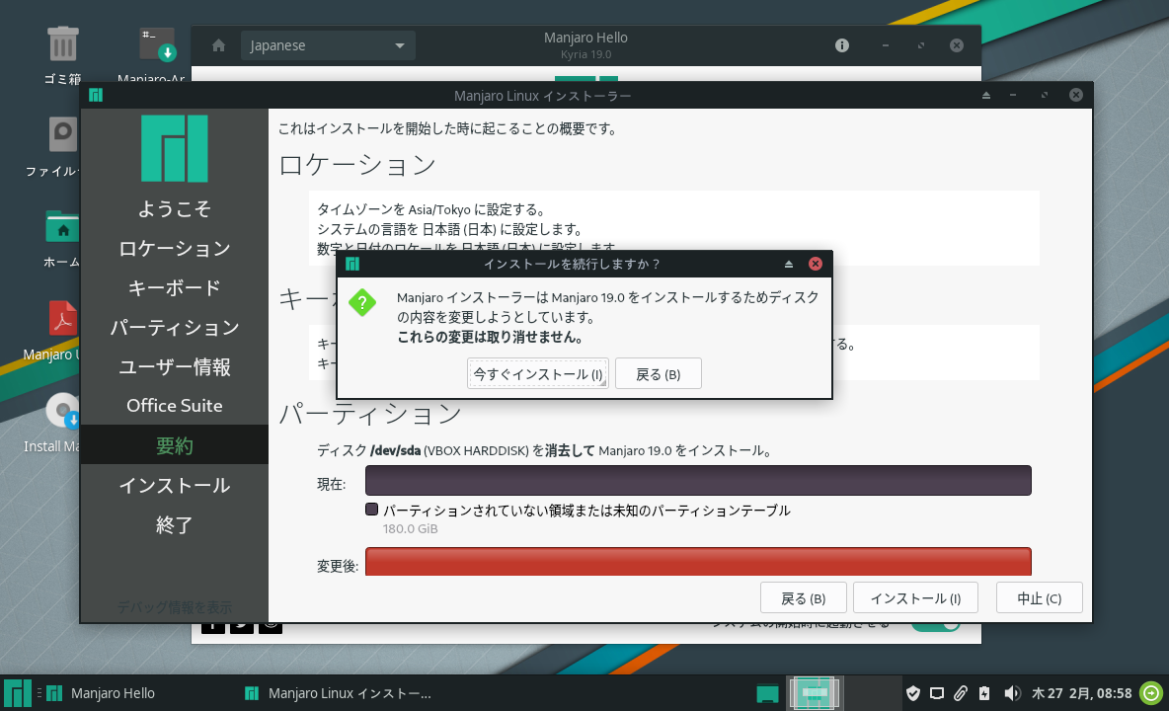Select ユーザー情報 step in the sidebar

point(174,366)
